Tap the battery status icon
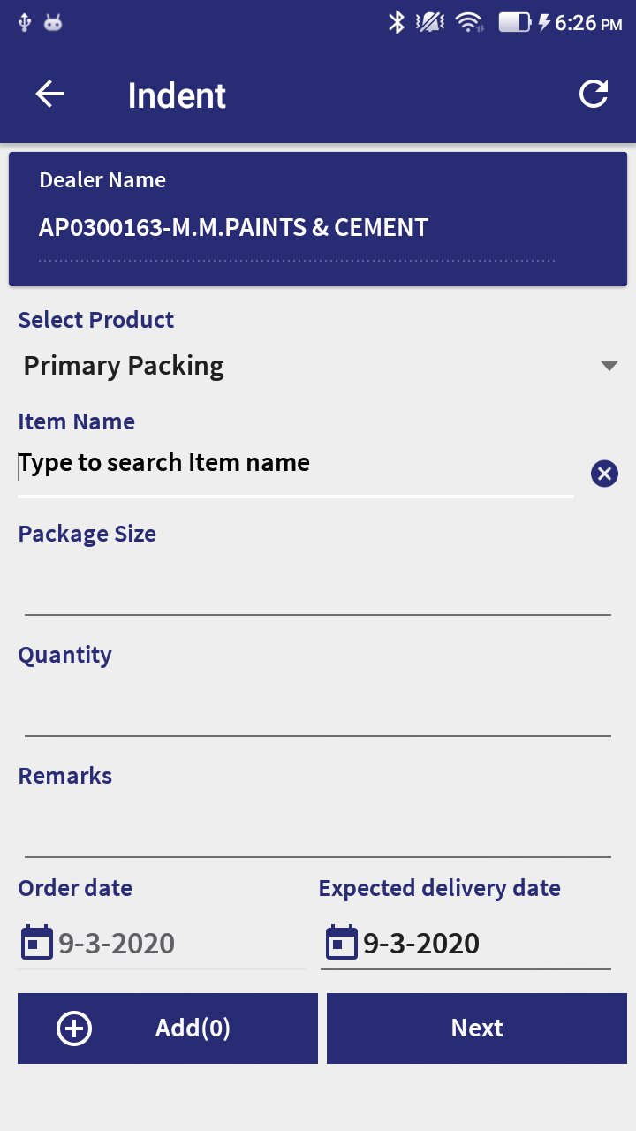 pyautogui.click(x=514, y=22)
